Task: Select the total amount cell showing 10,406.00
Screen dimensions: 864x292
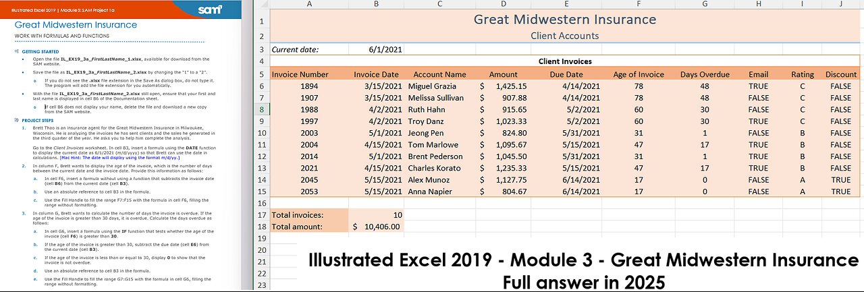Action: 377,227
